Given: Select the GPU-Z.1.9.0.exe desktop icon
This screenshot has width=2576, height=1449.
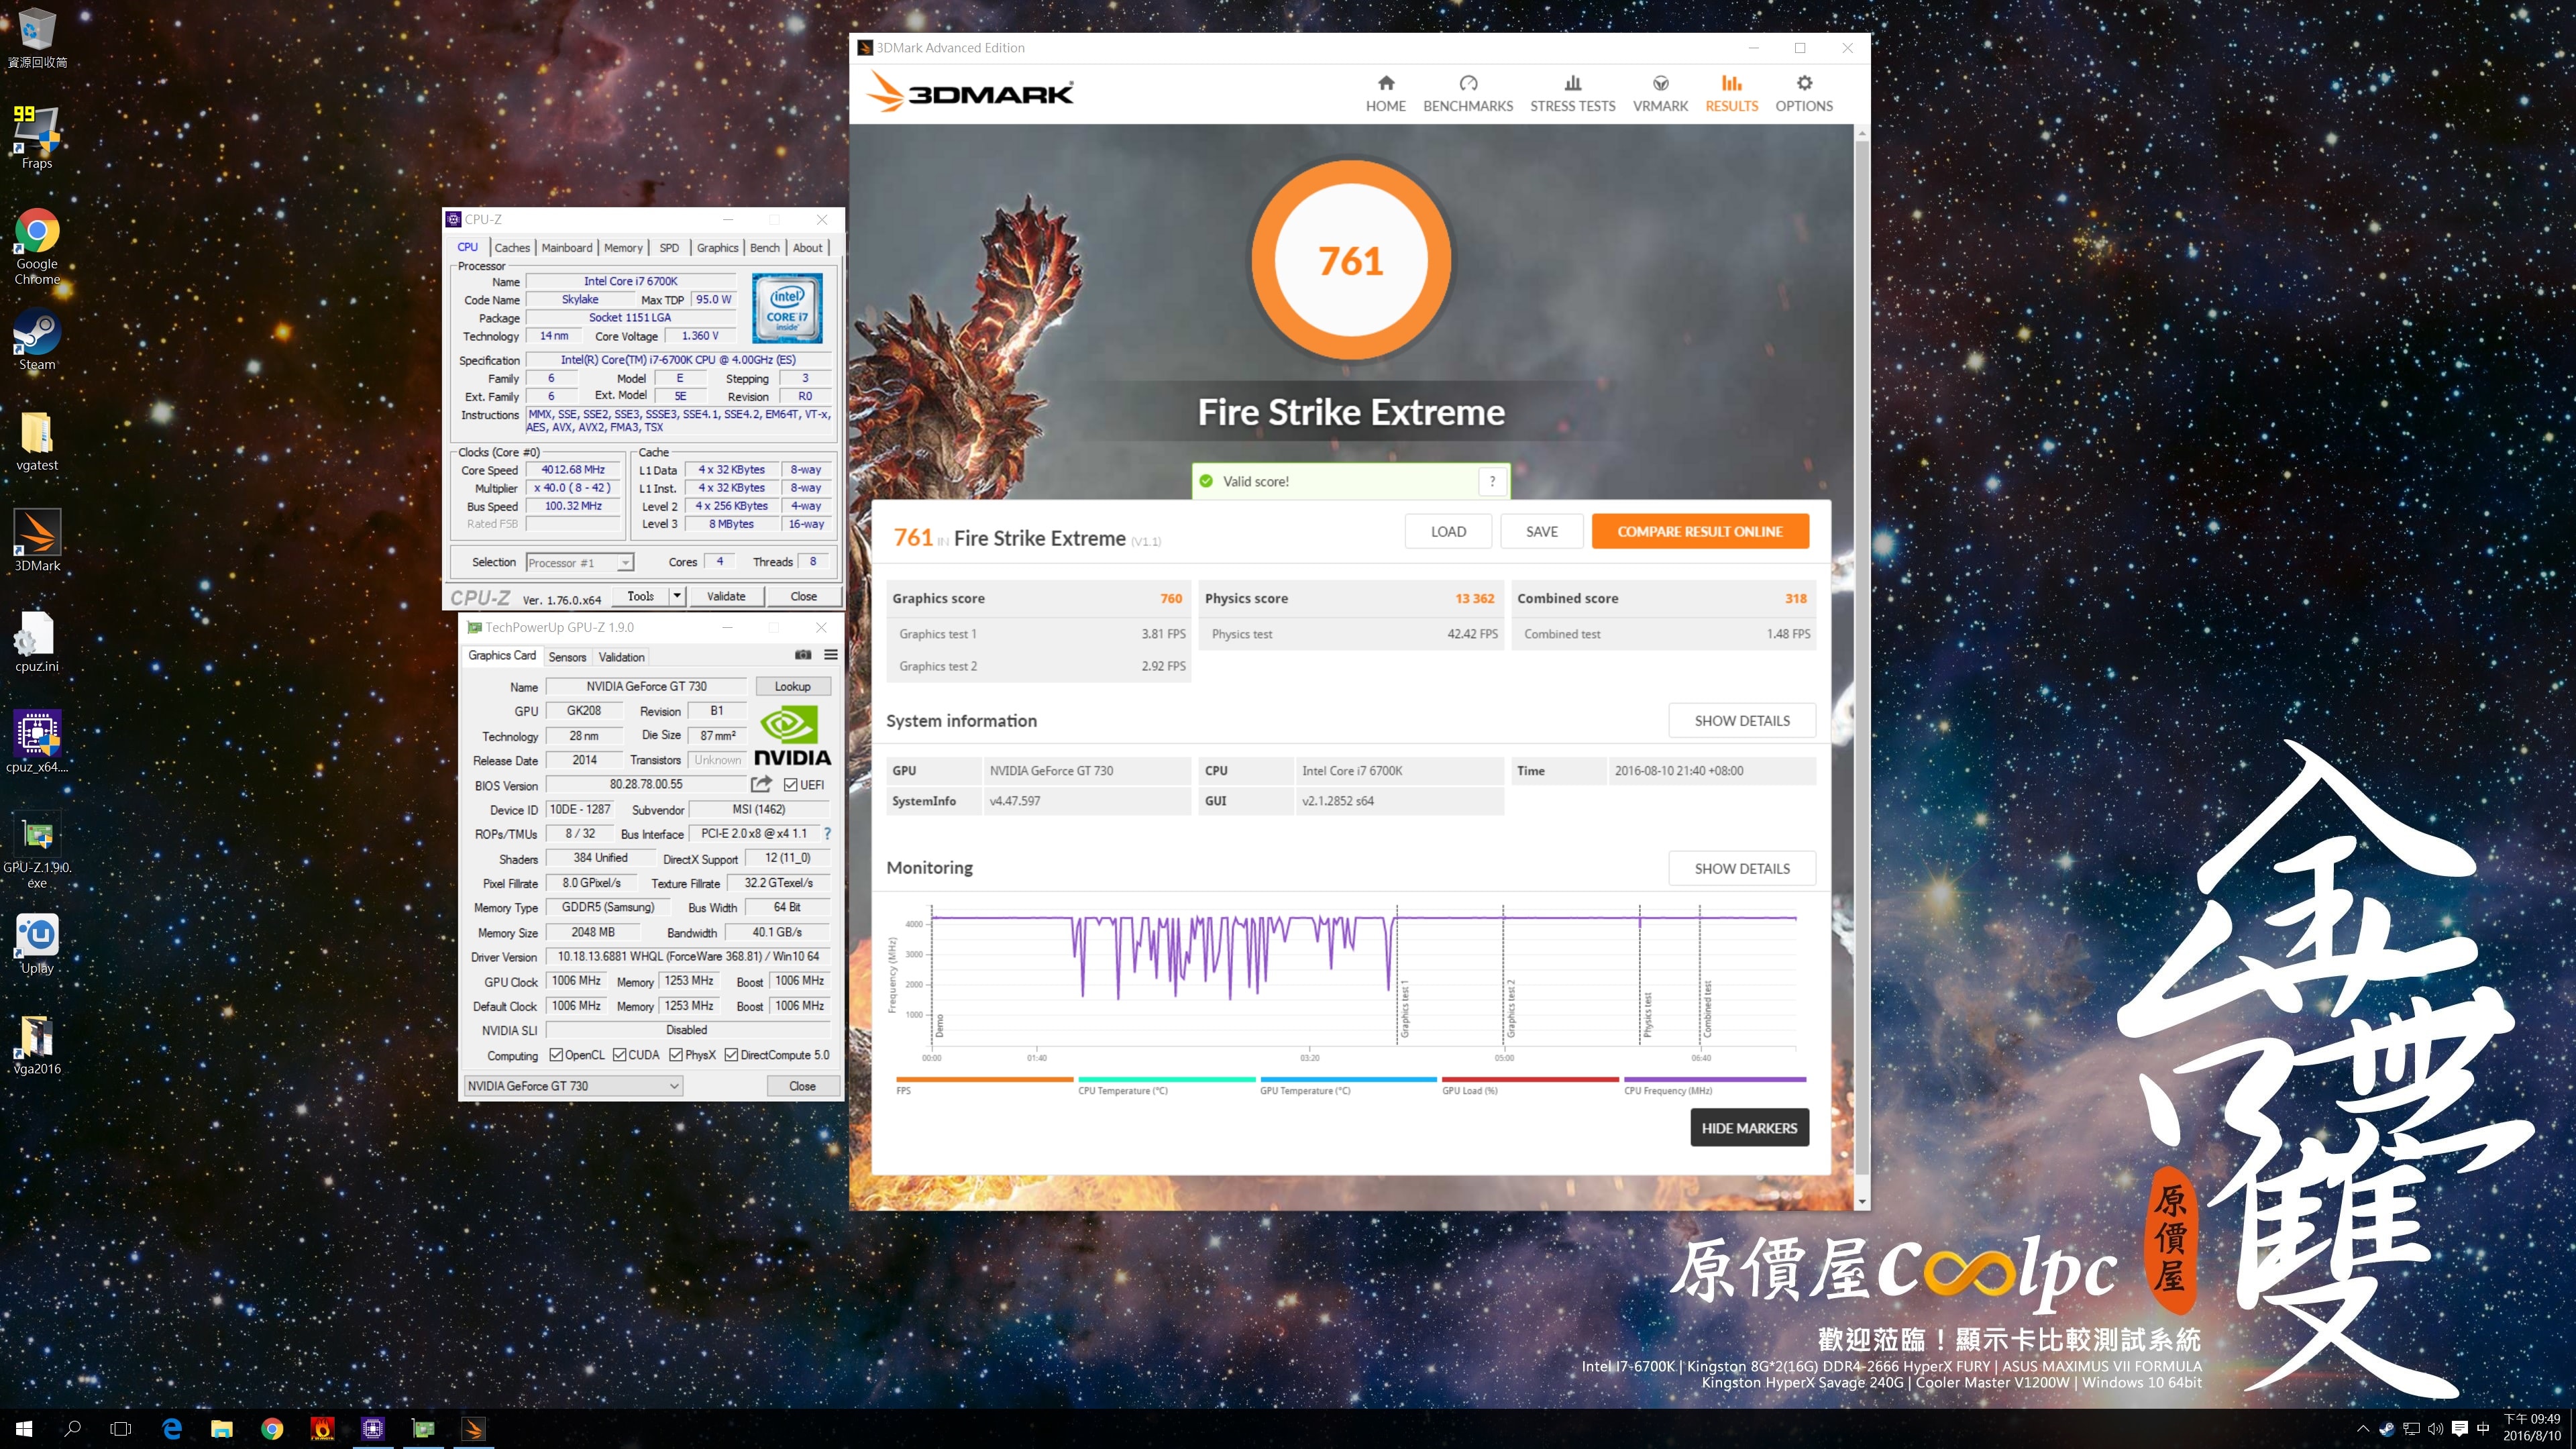Looking at the screenshot, I should [x=37, y=849].
